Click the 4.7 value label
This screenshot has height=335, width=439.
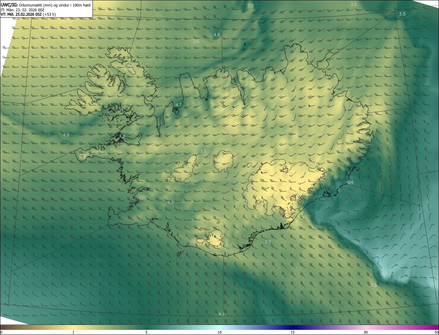tap(179, 105)
